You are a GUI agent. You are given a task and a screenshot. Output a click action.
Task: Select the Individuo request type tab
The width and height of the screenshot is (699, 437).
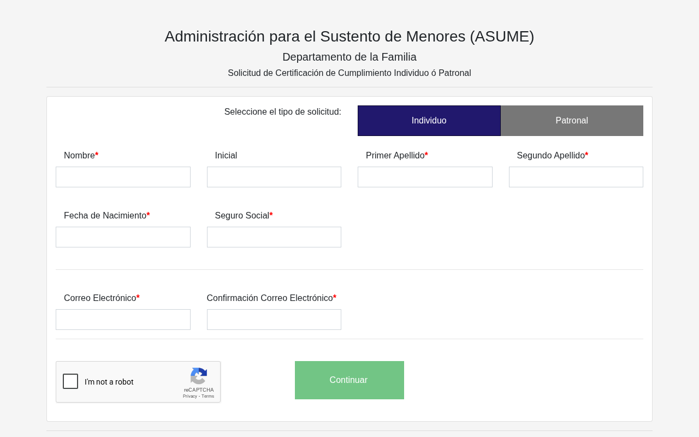[429, 121]
